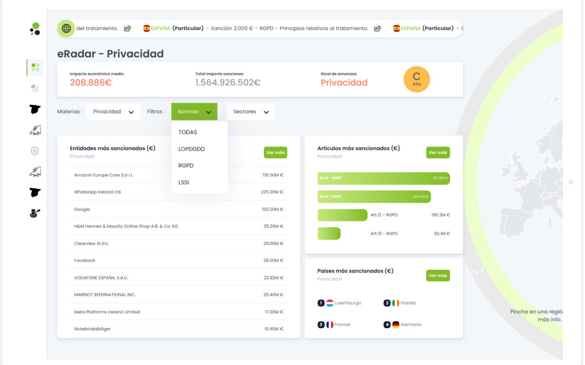Viewport: 585px width, 365px height.
Task: Click the green dots logo at top of sidebar
Action: pos(35,29)
